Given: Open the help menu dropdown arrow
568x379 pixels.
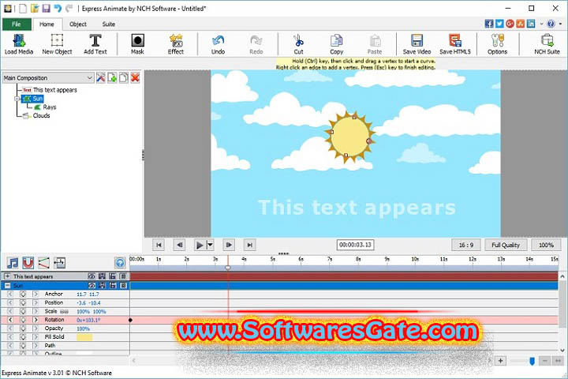Looking at the screenshot, I should click(x=560, y=24).
